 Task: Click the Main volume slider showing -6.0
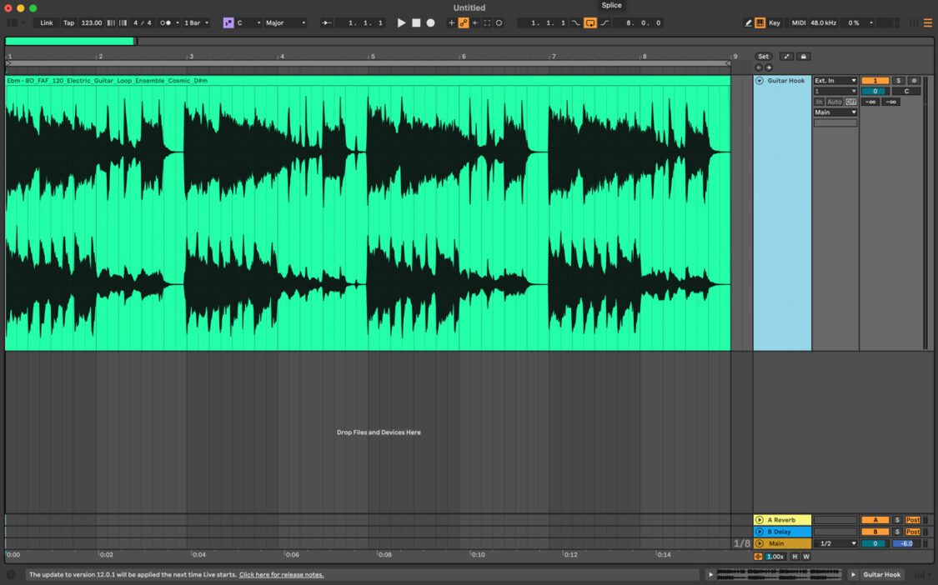906,542
